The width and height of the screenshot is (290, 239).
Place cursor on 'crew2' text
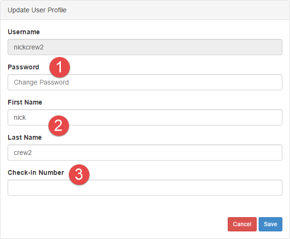point(22,153)
